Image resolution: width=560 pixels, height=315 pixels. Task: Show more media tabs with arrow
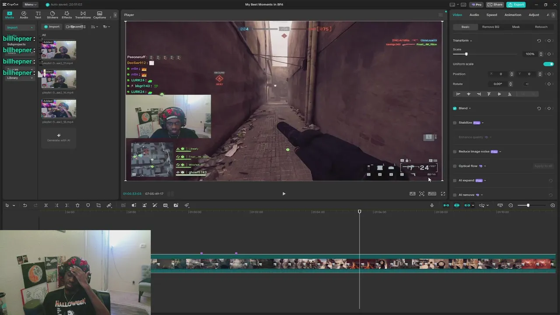[115, 15]
